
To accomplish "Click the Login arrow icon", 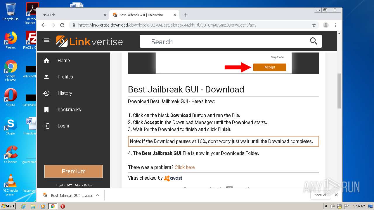I will click(x=46, y=126).
